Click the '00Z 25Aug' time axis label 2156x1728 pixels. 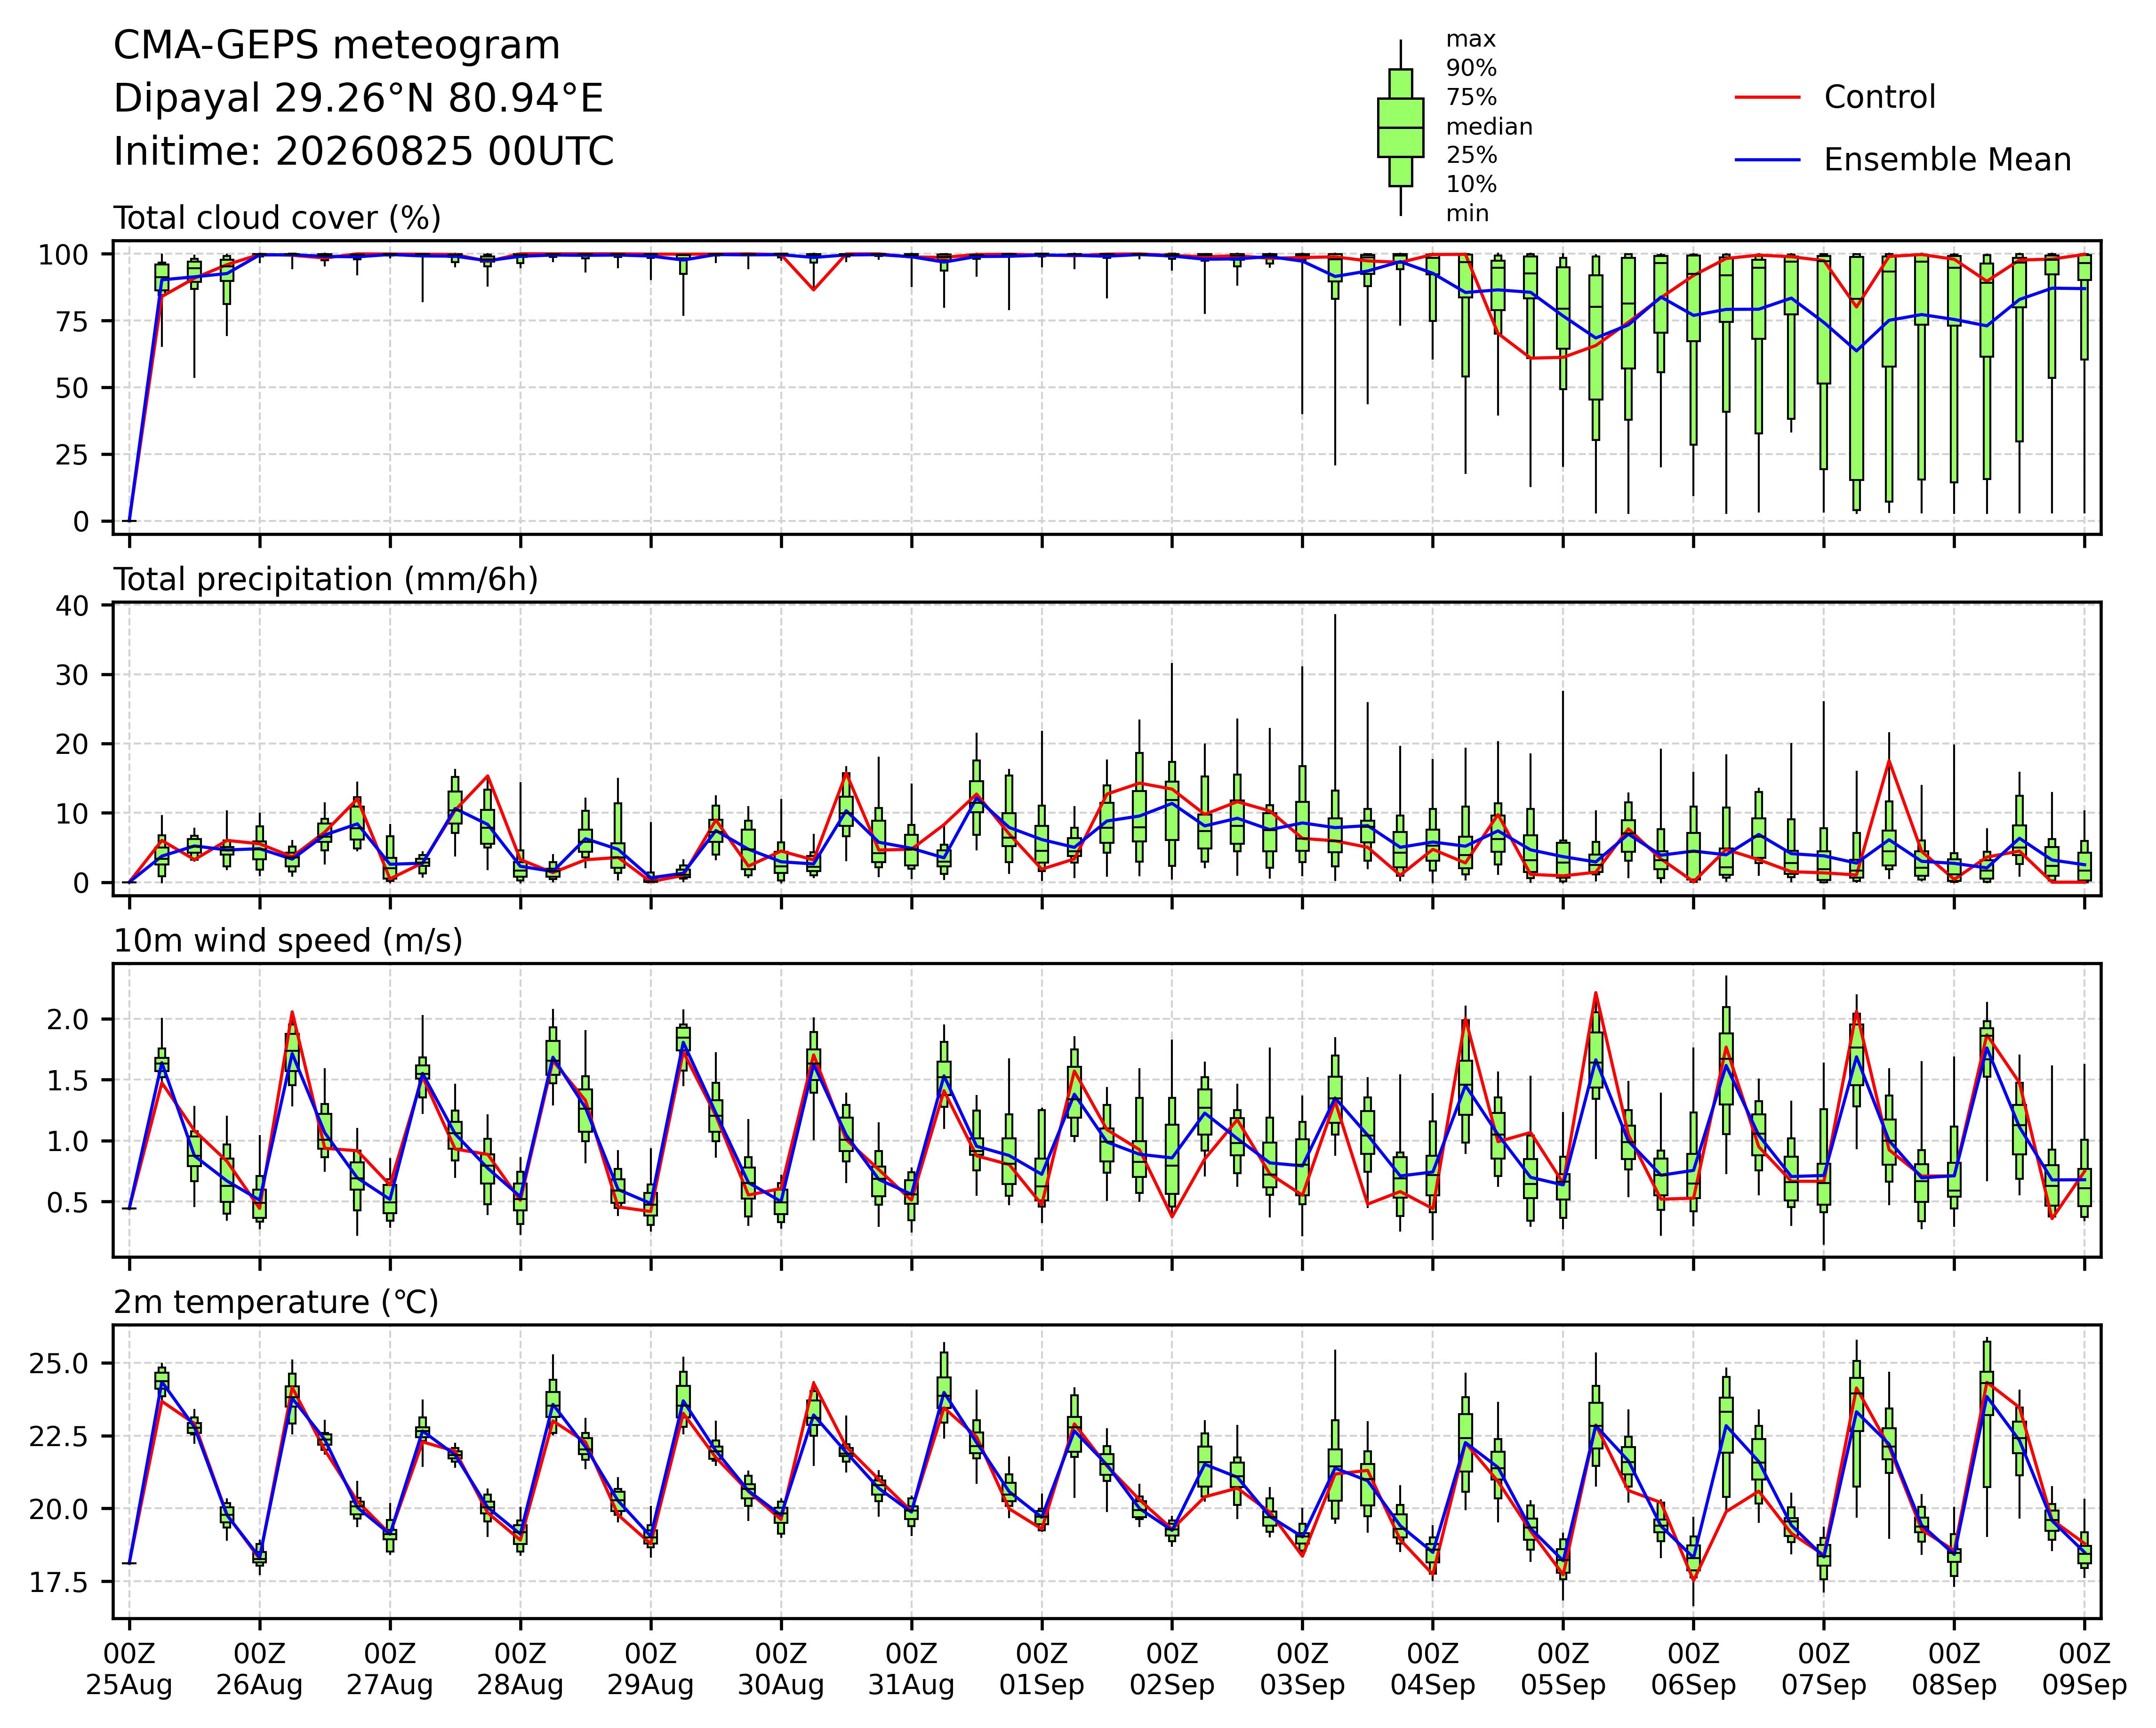point(129,1669)
